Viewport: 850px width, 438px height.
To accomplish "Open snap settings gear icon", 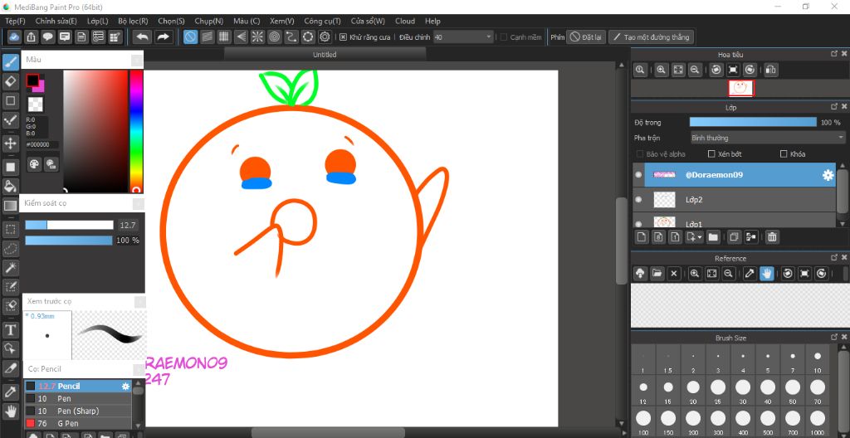I will tap(325, 36).
